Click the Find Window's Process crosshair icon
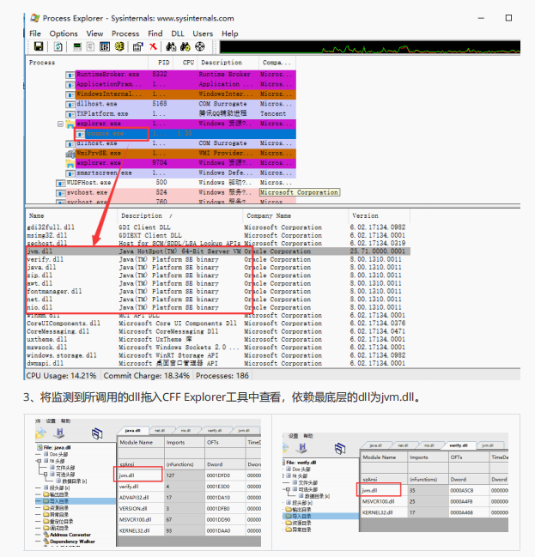Screen dimensions: 535x557 pyautogui.click(x=200, y=46)
